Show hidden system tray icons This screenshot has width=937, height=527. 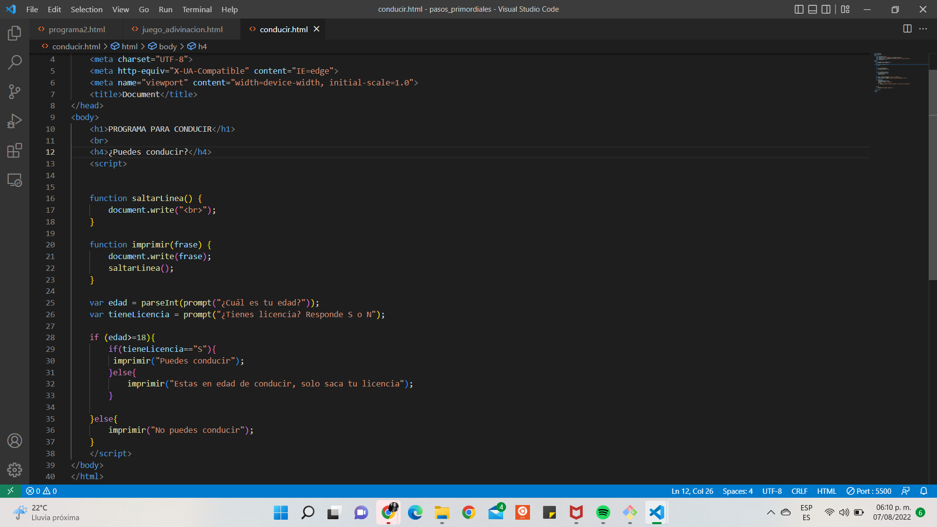coord(771,512)
